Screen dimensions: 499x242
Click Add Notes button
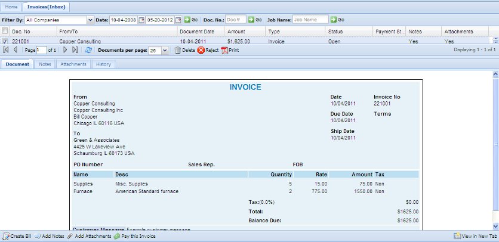(x=50, y=237)
